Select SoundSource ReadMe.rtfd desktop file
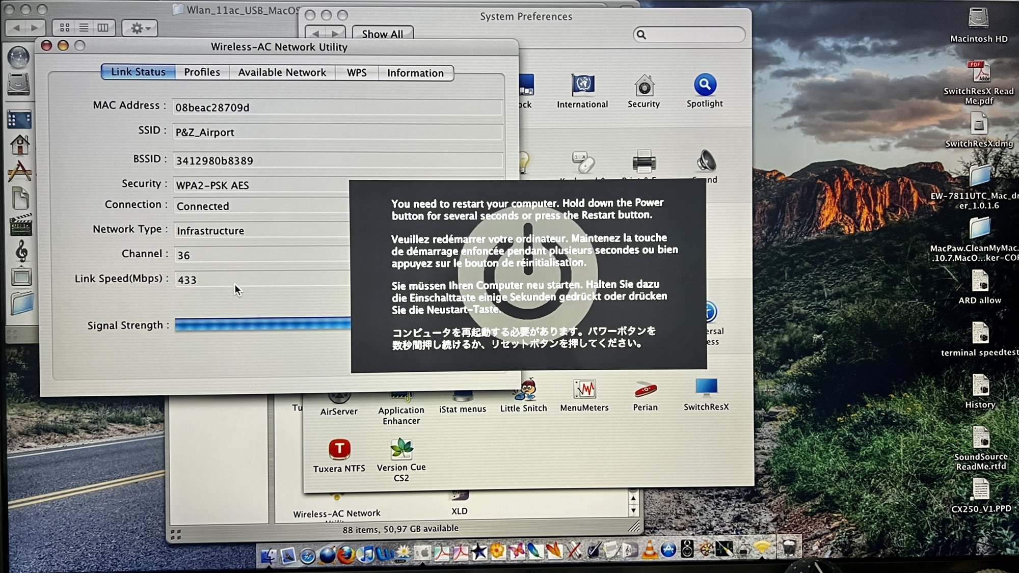The height and width of the screenshot is (573, 1019). tap(981, 448)
